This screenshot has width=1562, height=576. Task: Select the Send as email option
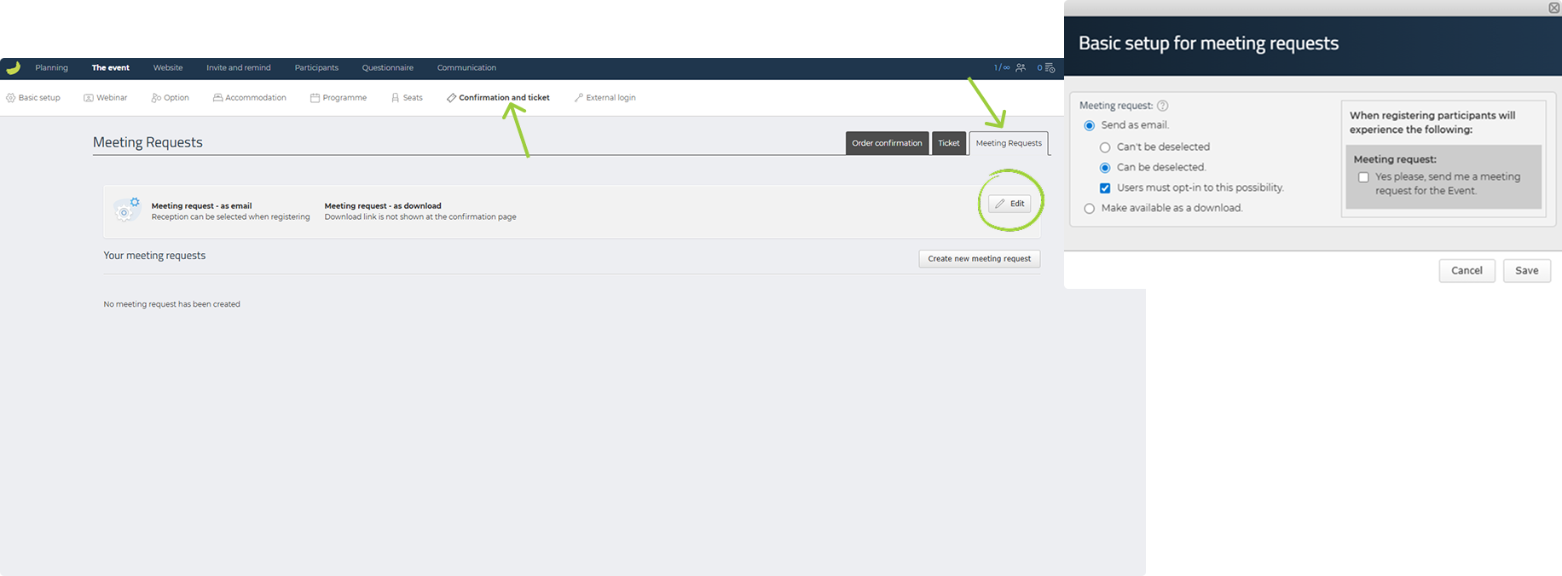tap(1090, 125)
